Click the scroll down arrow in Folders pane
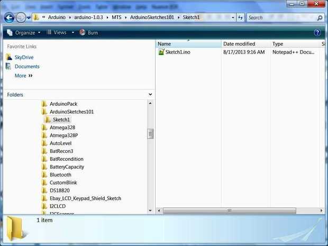328x246 pixels. pyautogui.click(x=150, y=211)
